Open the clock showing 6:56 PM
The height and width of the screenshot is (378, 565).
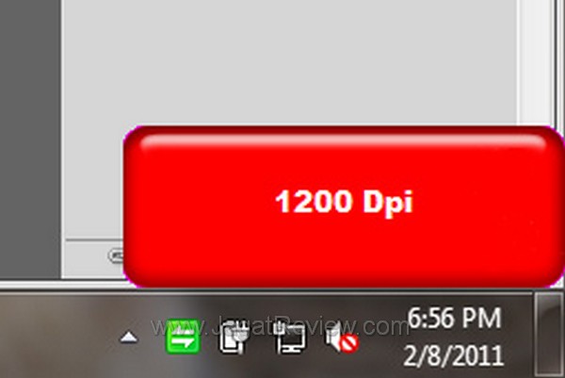(455, 318)
